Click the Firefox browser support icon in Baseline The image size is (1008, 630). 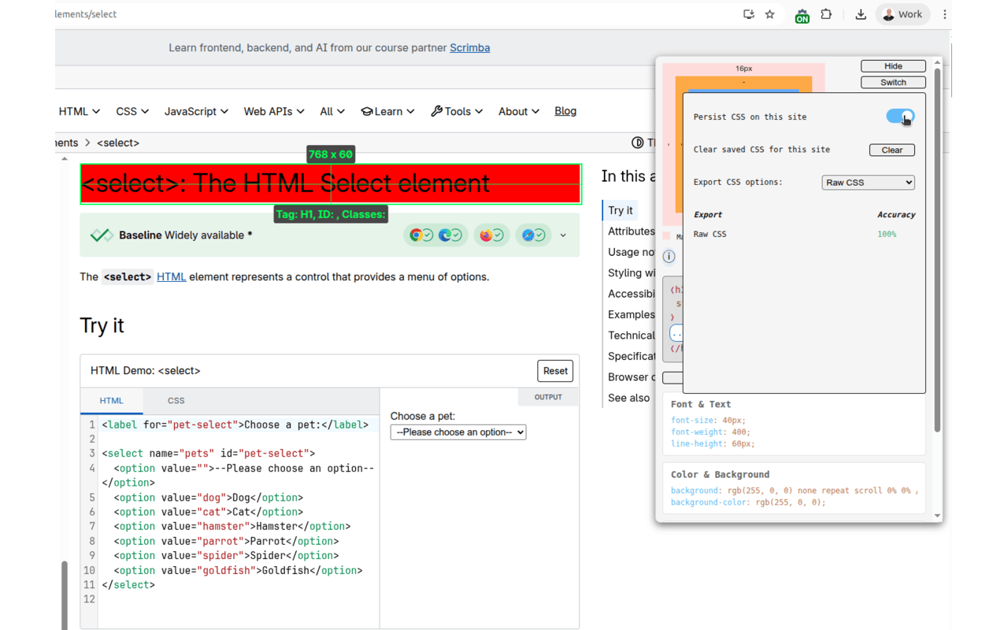click(485, 234)
